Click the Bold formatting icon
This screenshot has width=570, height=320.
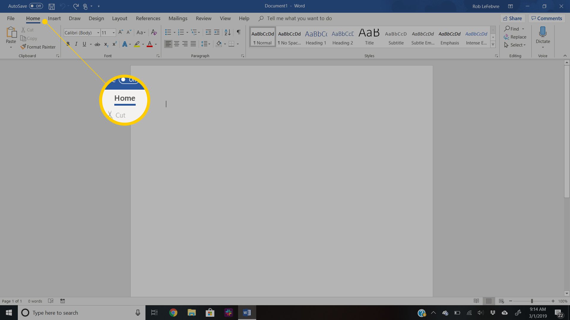pyautogui.click(x=68, y=43)
